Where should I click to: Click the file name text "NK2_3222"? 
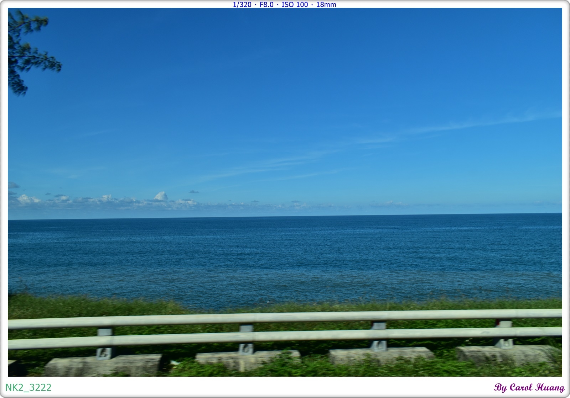click(28, 387)
